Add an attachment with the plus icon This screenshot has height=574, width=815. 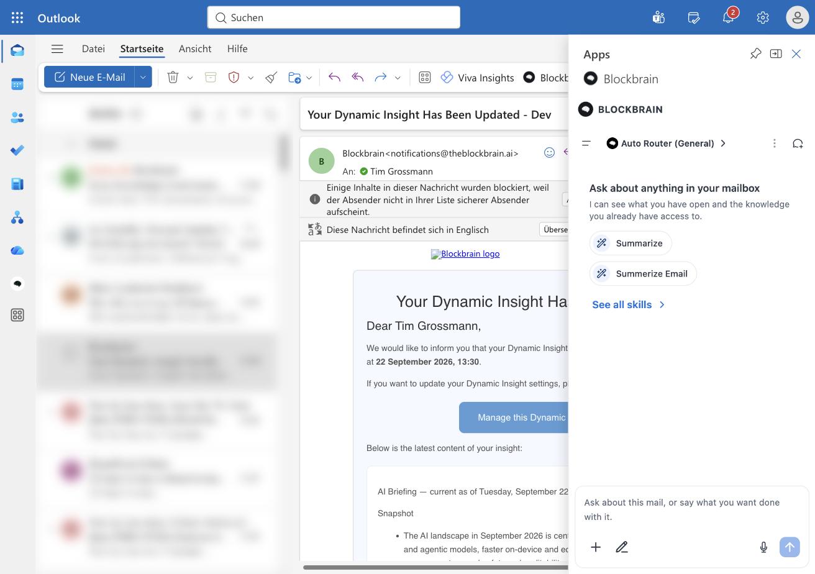tap(596, 547)
